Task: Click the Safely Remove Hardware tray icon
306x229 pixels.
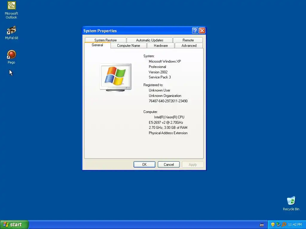Action: (x=278, y=225)
